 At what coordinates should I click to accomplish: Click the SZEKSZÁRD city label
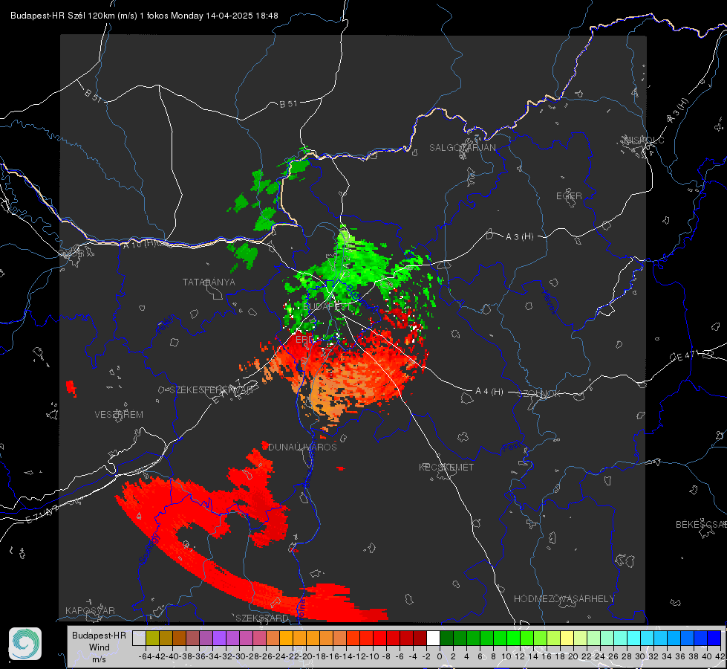coord(262,618)
